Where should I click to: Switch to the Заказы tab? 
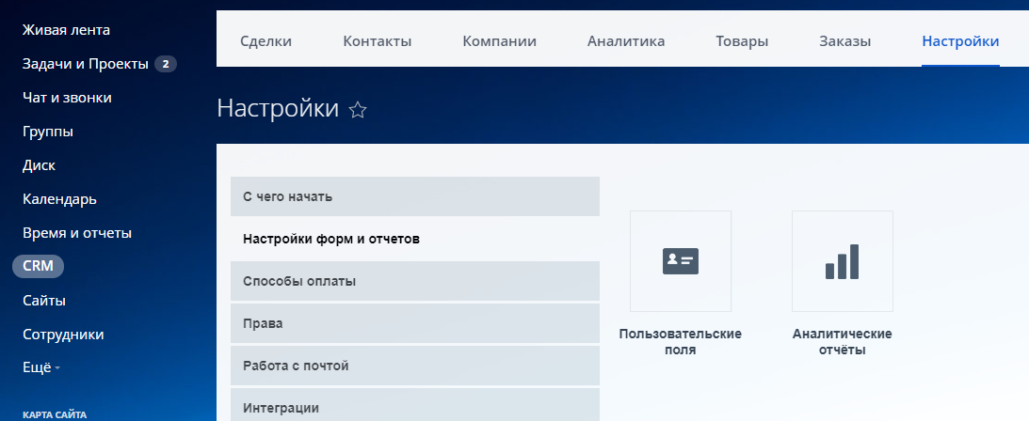pyautogui.click(x=845, y=41)
